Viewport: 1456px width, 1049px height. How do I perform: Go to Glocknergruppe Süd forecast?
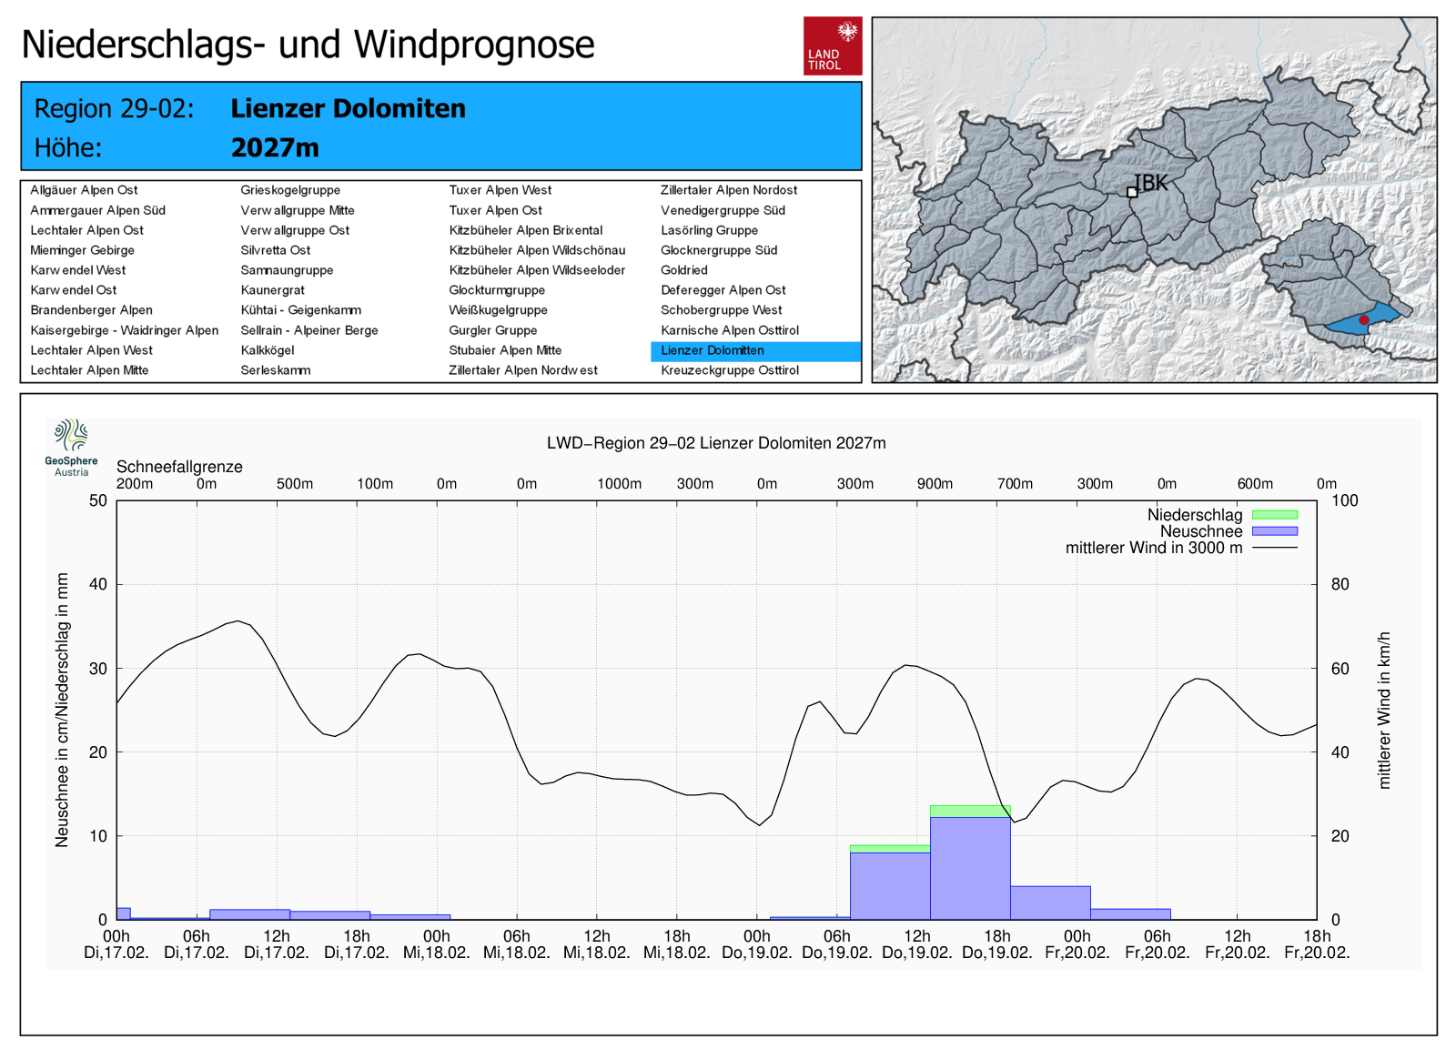coord(718,250)
